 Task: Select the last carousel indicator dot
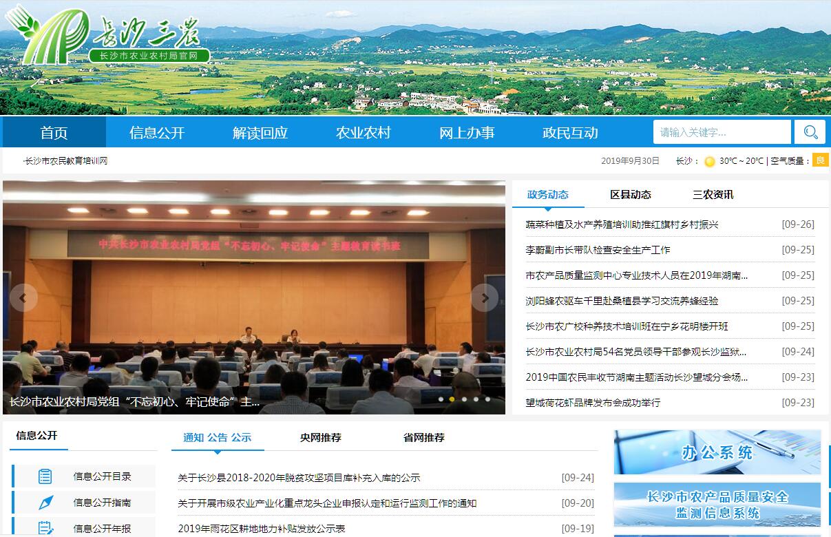pyautogui.click(x=487, y=399)
